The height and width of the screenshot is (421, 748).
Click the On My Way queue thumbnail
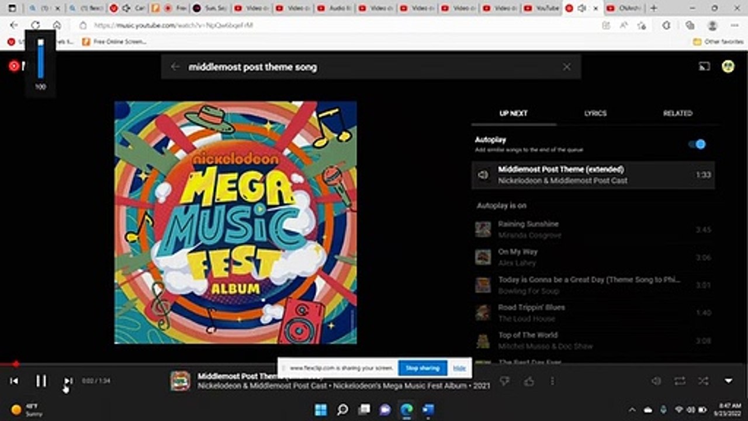pyautogui.click(x=483, y=257)
